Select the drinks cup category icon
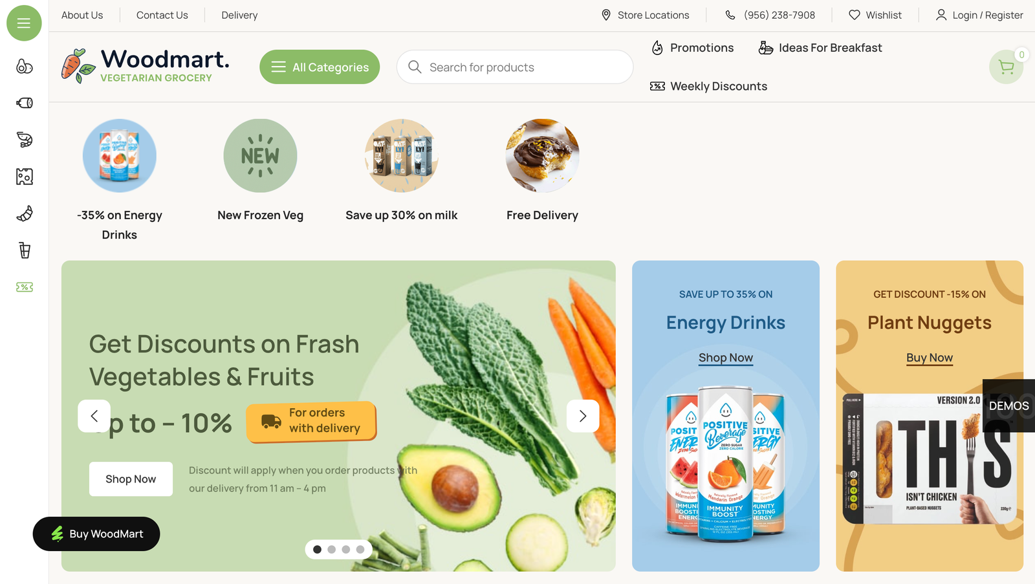Viewport: 1035px width, 584px height. (x=25, y=250)
